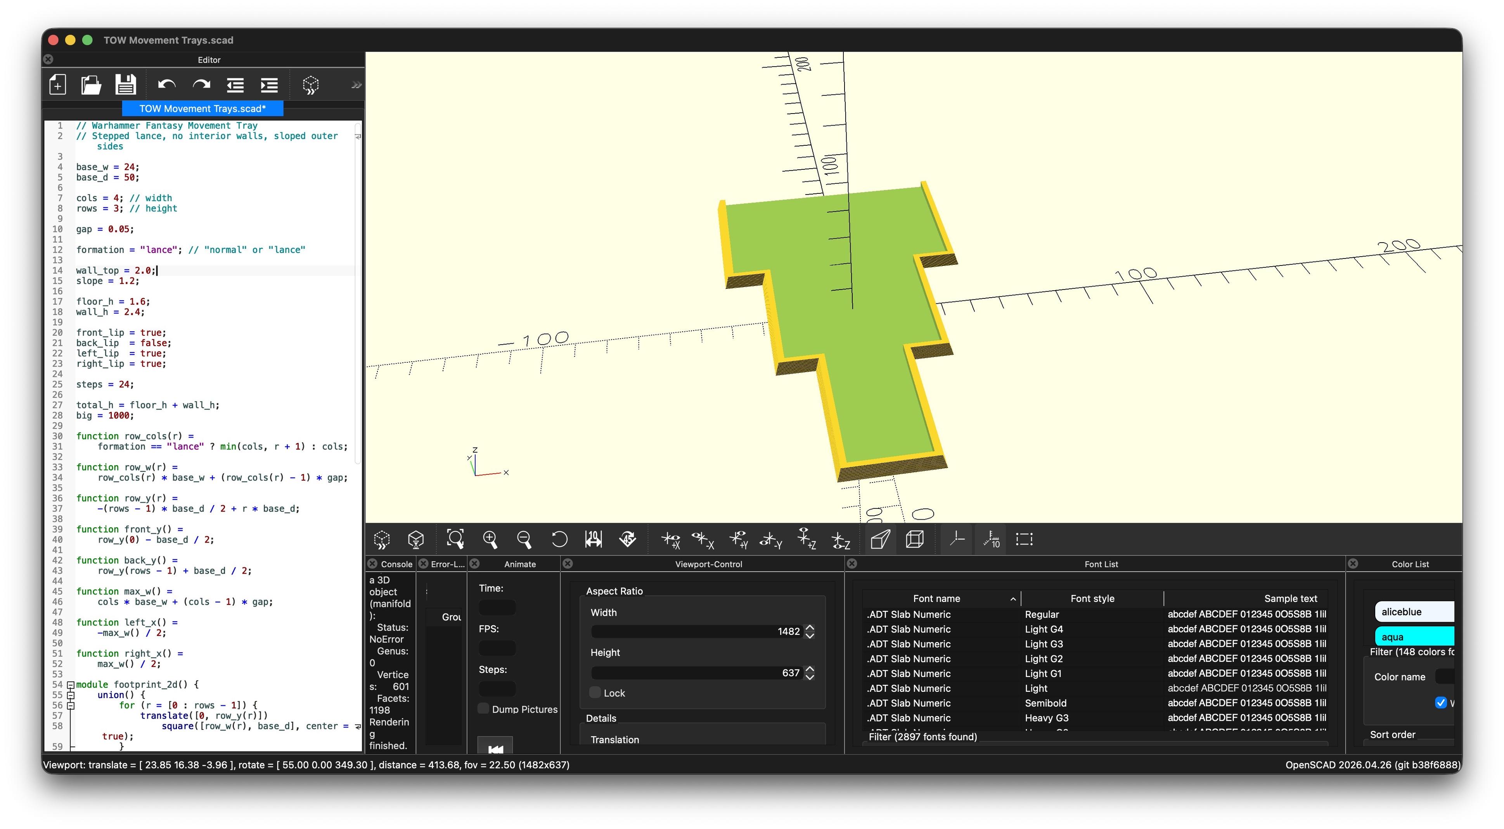Check the Lock aspect ratio checkbox
1504x829 pixels.
click(x=595, y=693)
